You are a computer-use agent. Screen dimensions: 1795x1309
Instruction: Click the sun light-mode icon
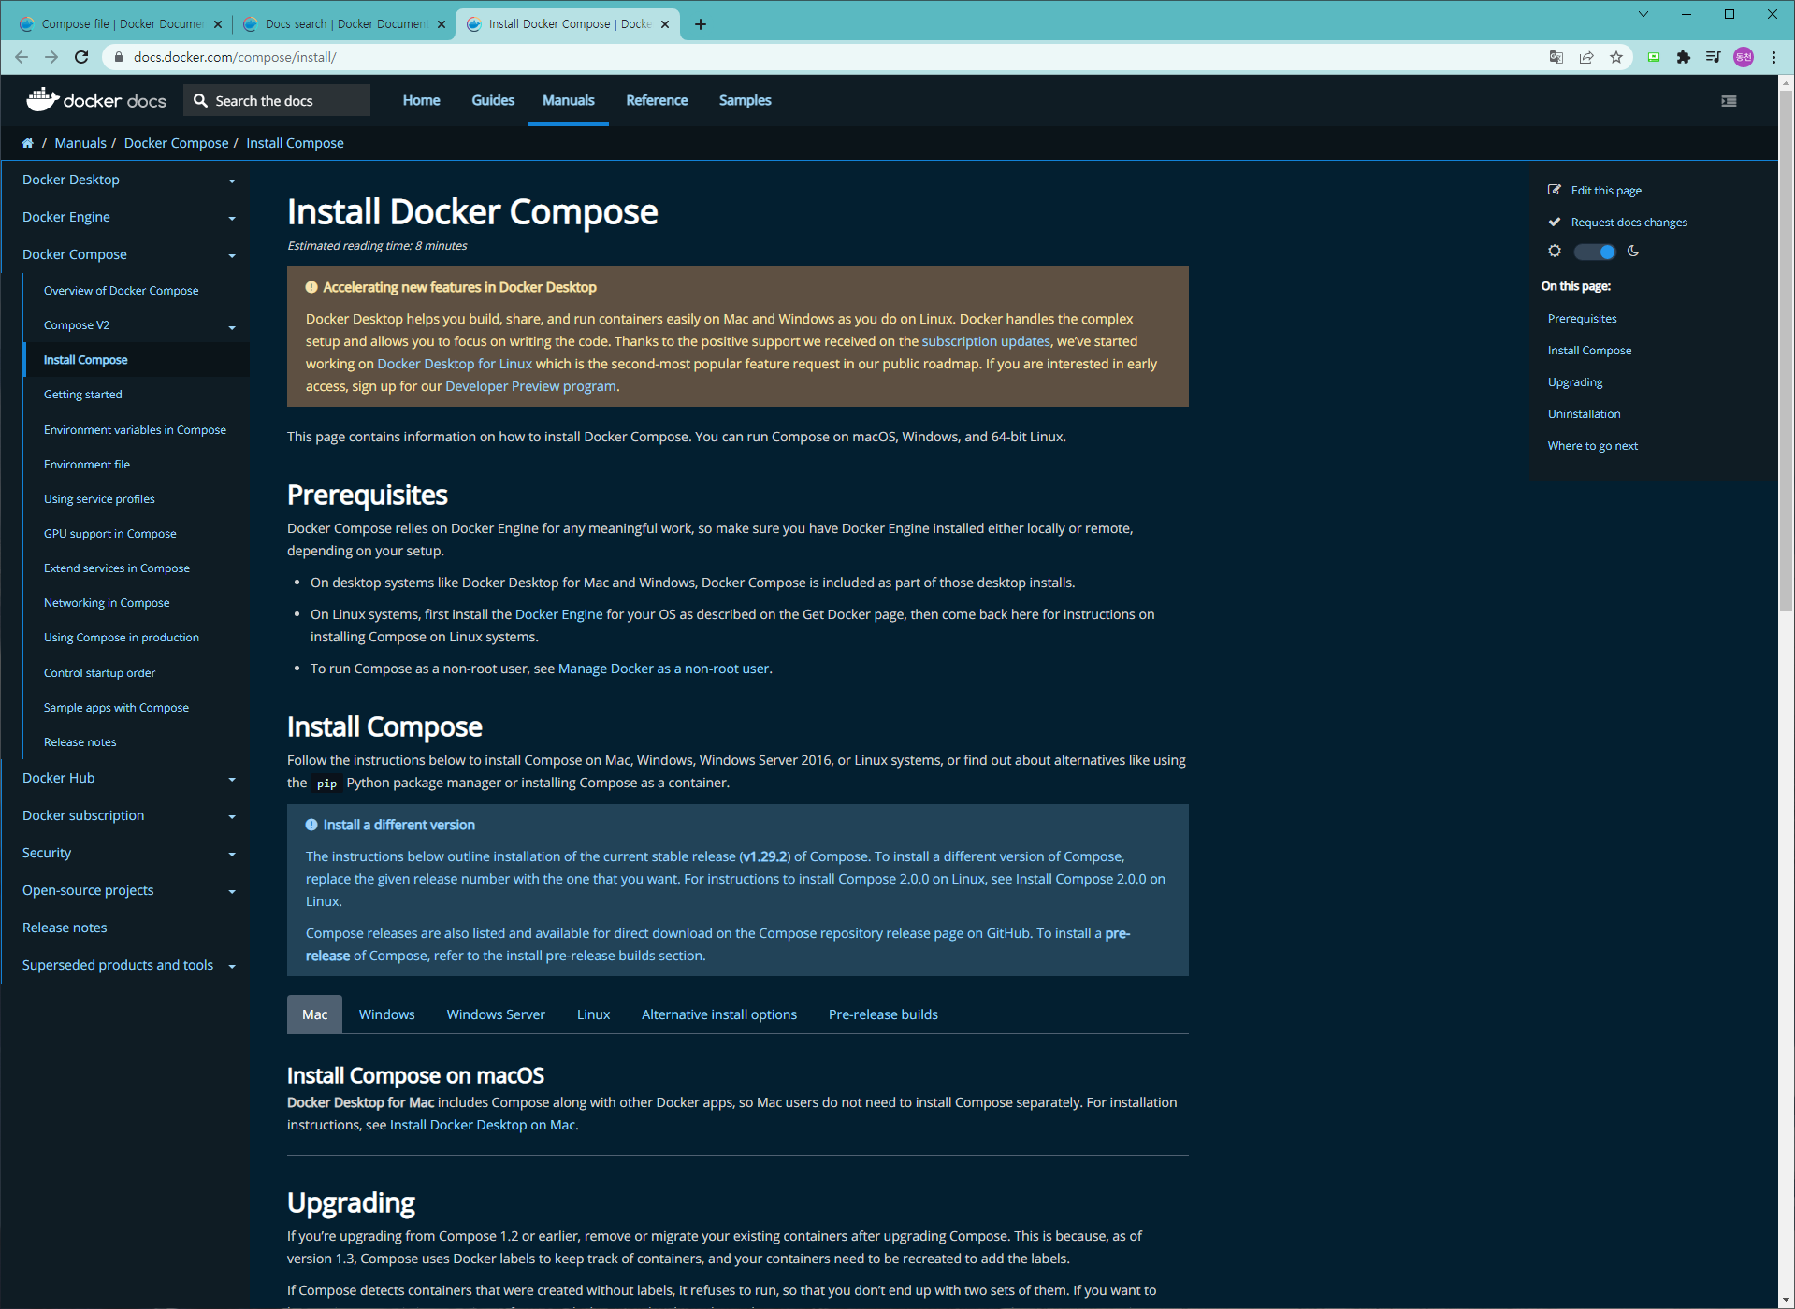point(1555,251)
